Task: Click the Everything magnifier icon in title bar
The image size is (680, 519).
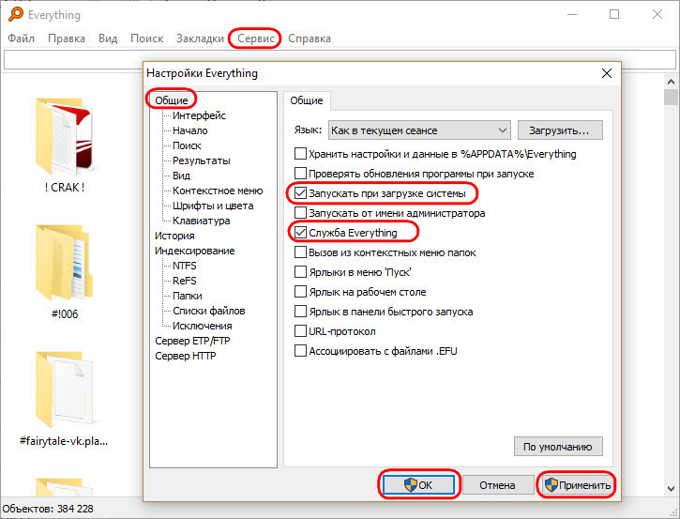Action: tap(16, 14)
